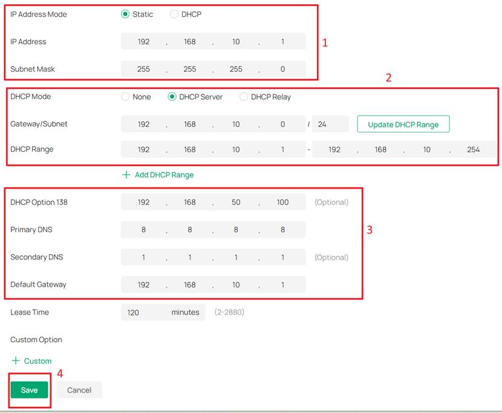The image size is (502, 413).
Task: Edit Default Gateway third octet 10
Action: (236, 285)
